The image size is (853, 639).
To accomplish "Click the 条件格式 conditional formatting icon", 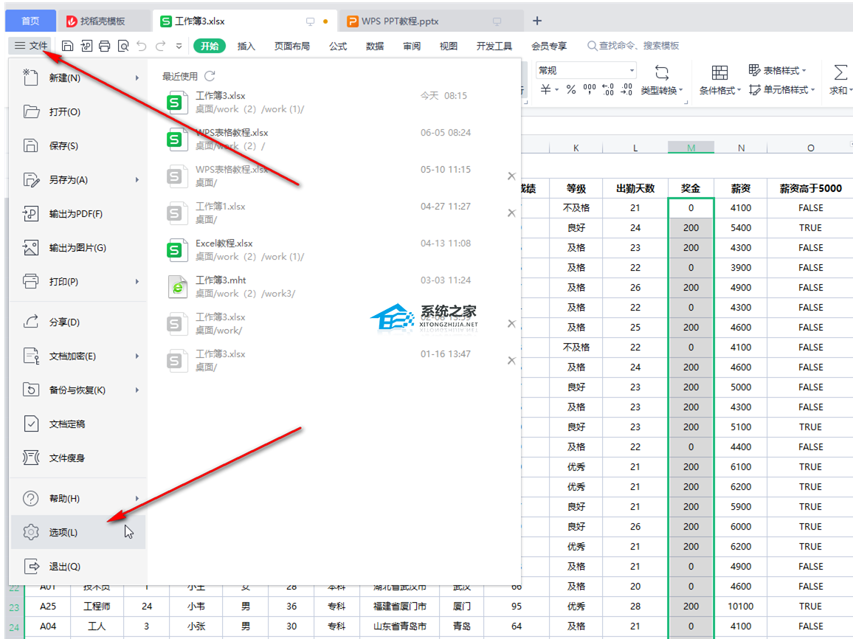I will point(719,73).
